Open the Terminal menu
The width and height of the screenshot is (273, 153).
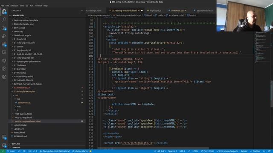tap(38, 6)
